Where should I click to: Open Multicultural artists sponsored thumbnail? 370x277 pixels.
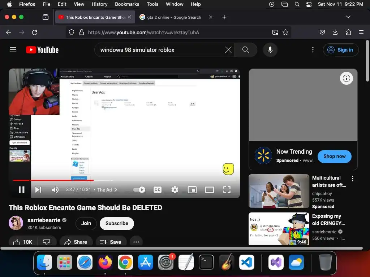point(279,191)
